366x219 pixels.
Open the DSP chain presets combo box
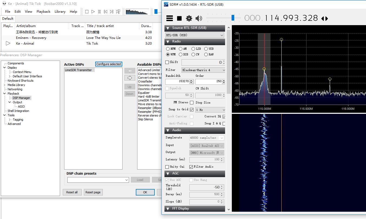click(98, 180)
